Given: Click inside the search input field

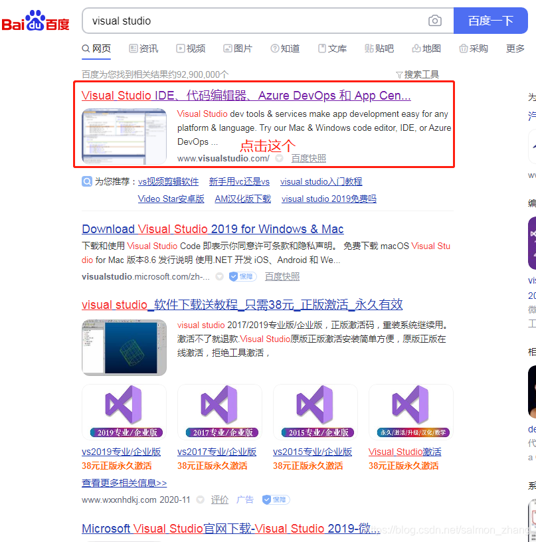Looking at the screenshot, I should 232,21.
